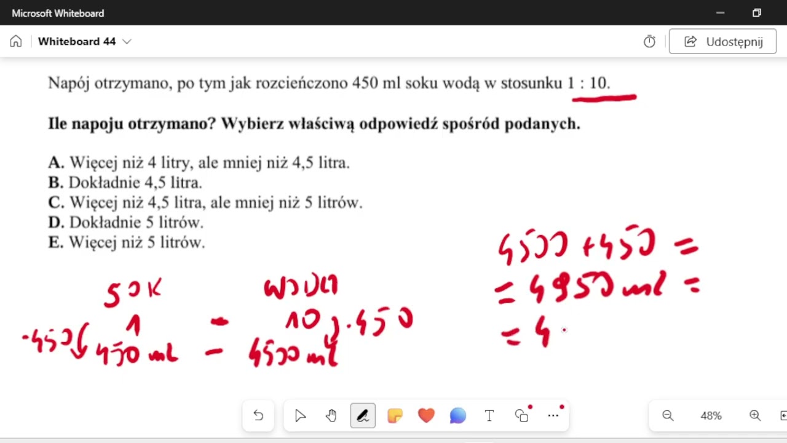Click the Microsoft Whiteboard window title
Screen dimensions: 787x443
[58, 13]
